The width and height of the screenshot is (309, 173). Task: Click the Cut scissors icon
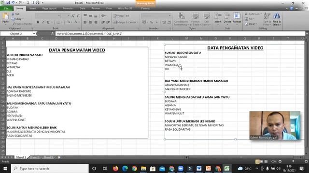(13, 14)
